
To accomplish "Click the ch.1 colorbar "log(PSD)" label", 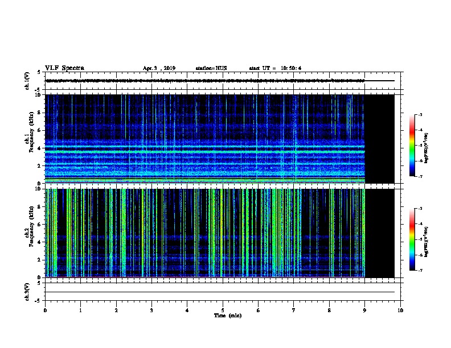I will [x=426, y=148].
